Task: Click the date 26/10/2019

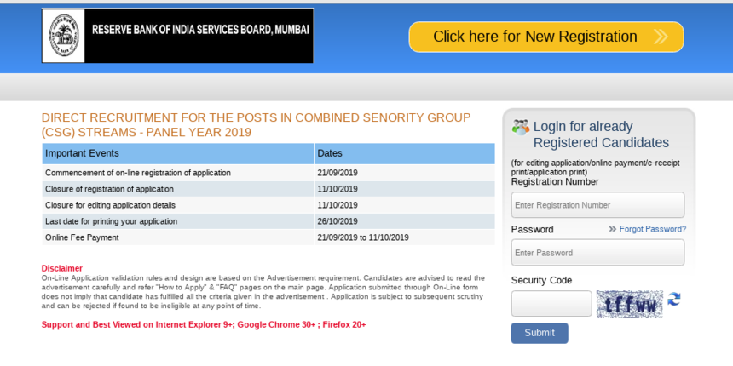Action: click(x=338, y=221)
